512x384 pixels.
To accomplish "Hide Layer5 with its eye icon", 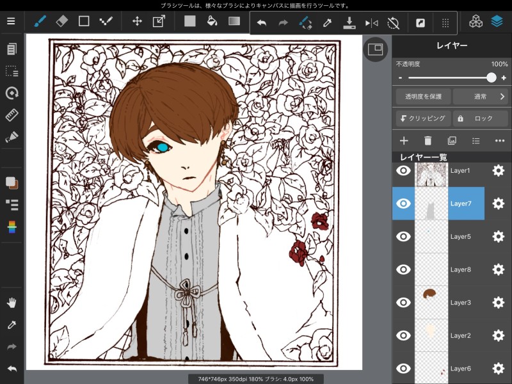I will point(403,237).
